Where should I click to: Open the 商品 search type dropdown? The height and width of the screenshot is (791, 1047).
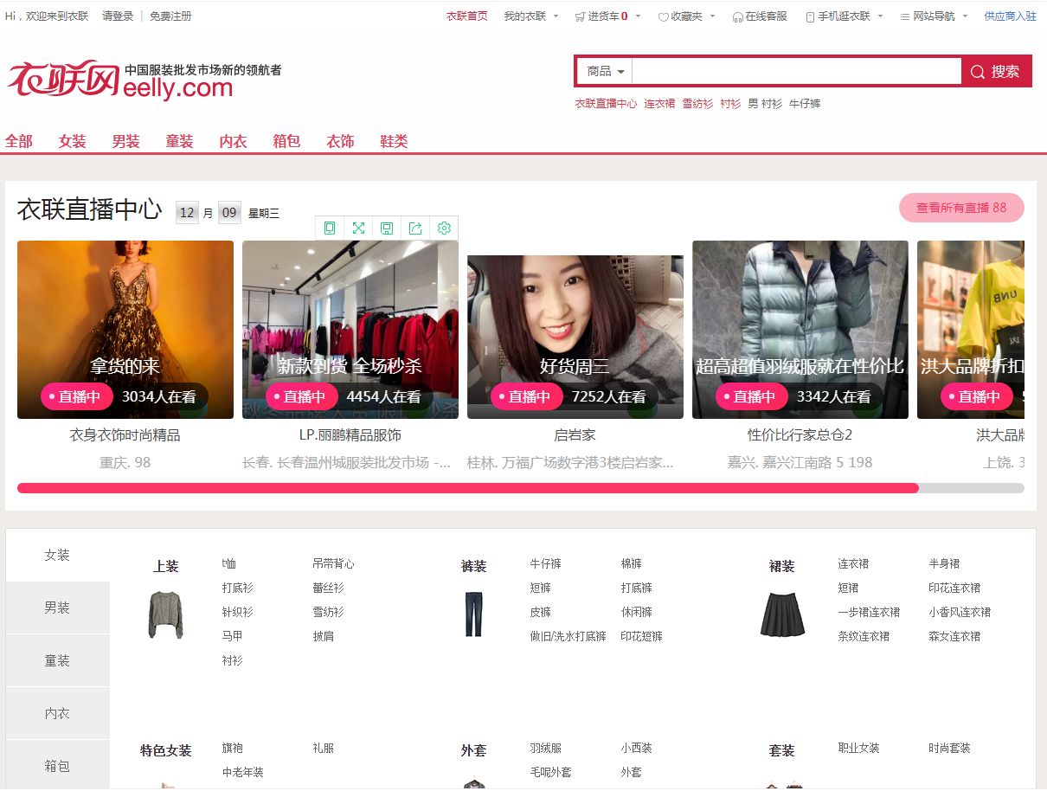(x=605, y=72)
